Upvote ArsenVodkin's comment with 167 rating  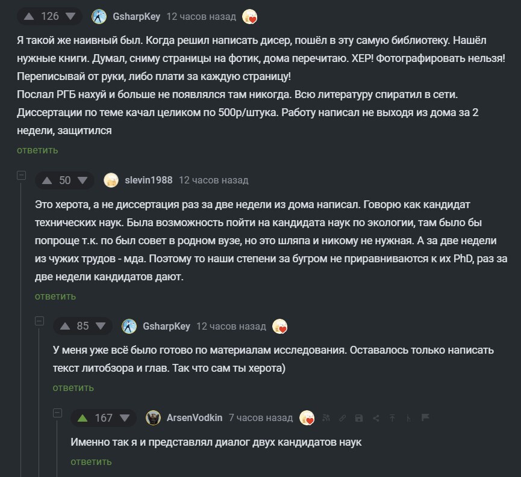pyautogui.click(x=82, y=417)
